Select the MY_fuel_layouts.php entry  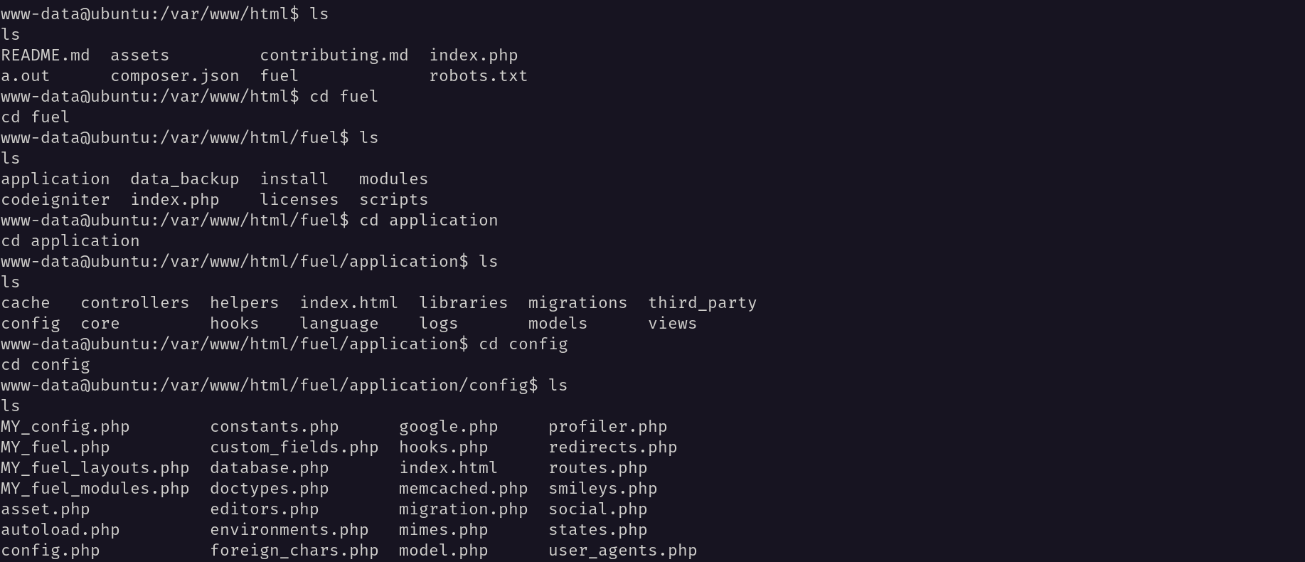coord(95,468)
